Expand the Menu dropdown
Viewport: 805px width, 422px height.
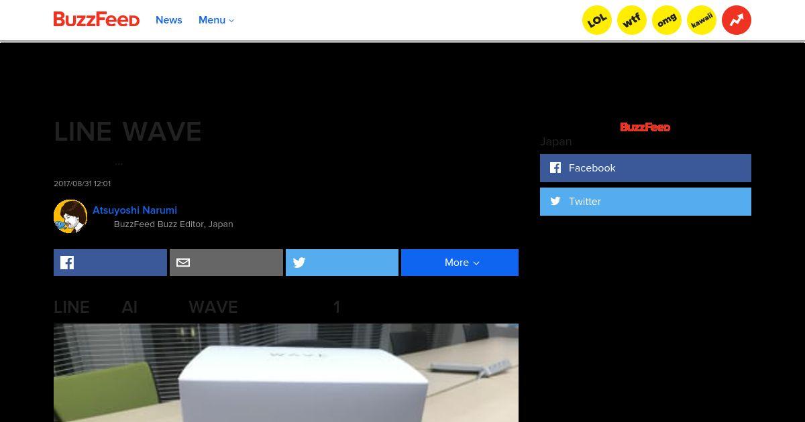pos(216,20)
